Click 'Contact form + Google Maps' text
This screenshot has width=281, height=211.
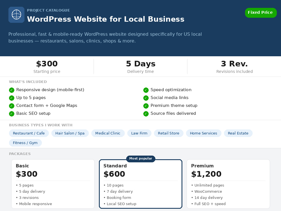[x=47, y=105]
